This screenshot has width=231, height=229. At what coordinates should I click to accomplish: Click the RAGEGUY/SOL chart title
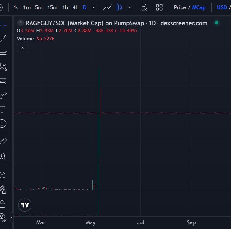tap(116, 23)
